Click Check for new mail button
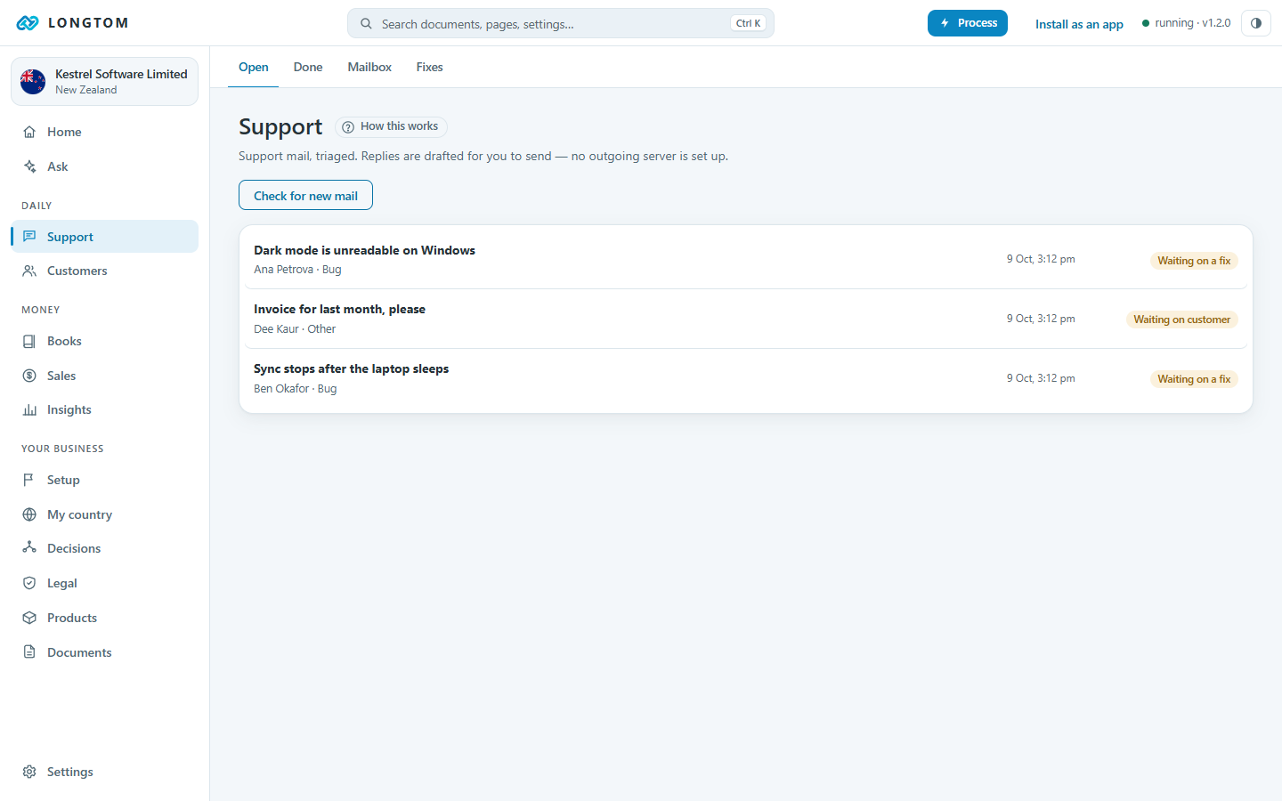The width and height of the screenshot is (1282, 801). point(305,195)
